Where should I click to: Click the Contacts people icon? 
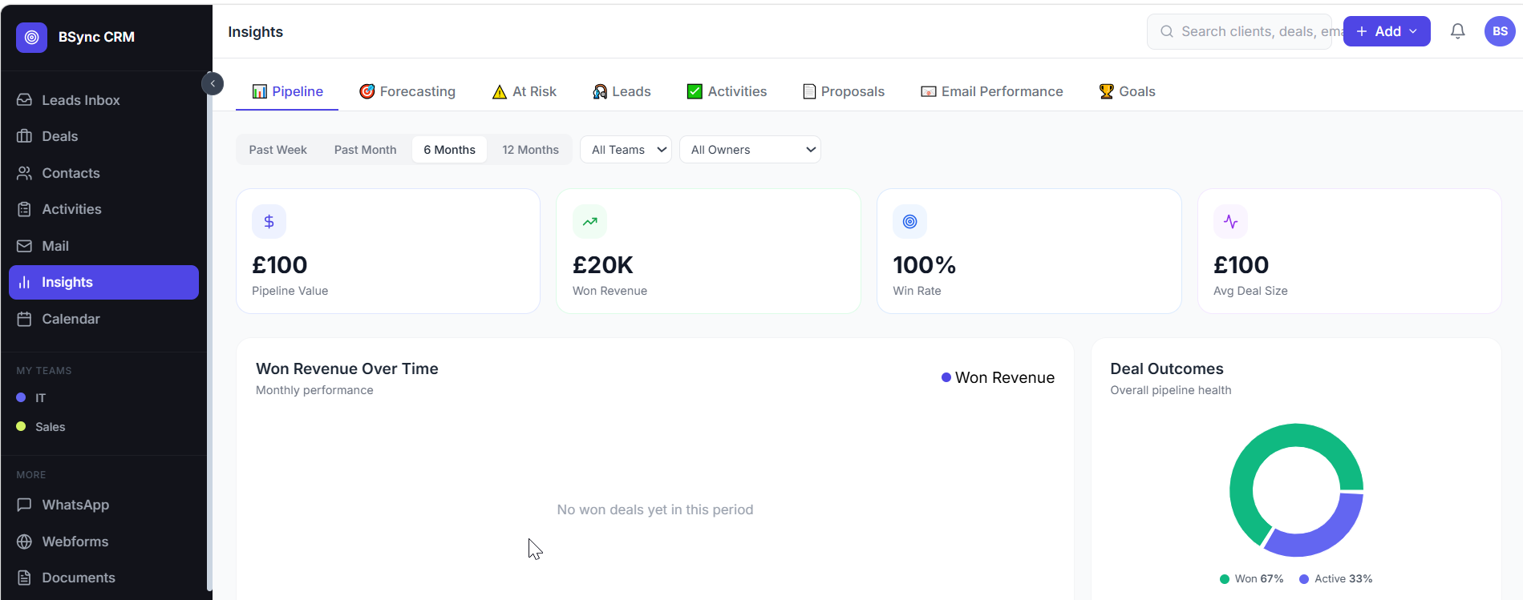(x=25, y=173)
